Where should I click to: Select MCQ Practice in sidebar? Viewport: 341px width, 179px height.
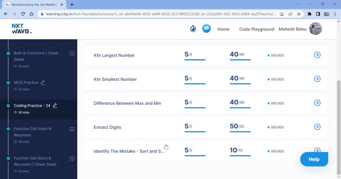coord(26,83)
